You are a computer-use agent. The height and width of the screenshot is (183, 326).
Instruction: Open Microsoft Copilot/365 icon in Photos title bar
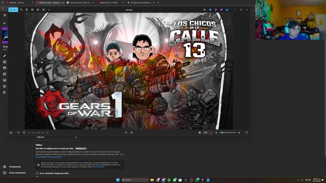(205, 10)
